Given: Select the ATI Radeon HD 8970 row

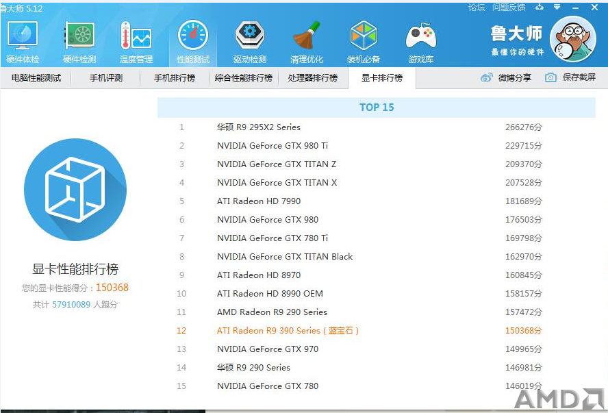Looking at the screenshot, I should 377,275.
